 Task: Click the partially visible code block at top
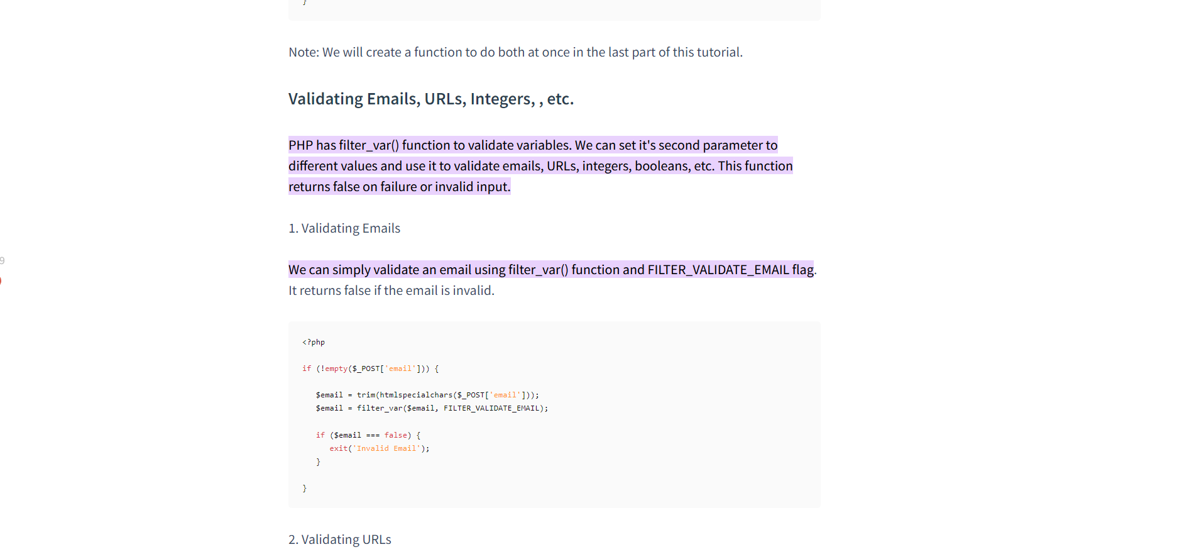click(554, 9)
